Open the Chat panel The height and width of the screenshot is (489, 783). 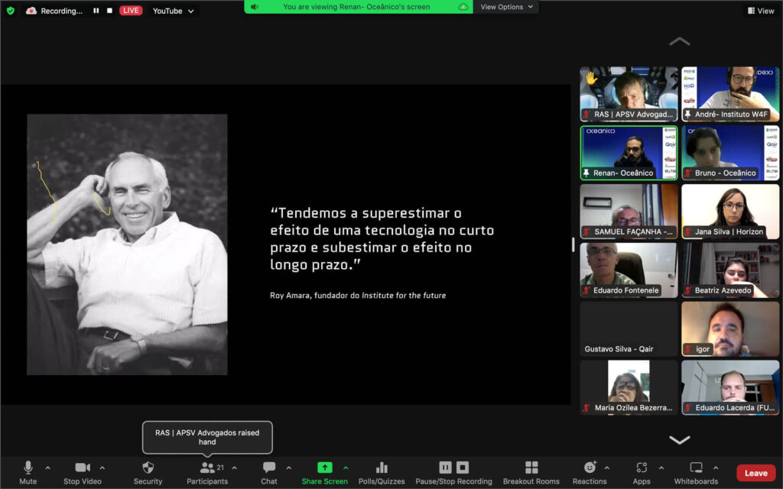(x=269, y=468)
